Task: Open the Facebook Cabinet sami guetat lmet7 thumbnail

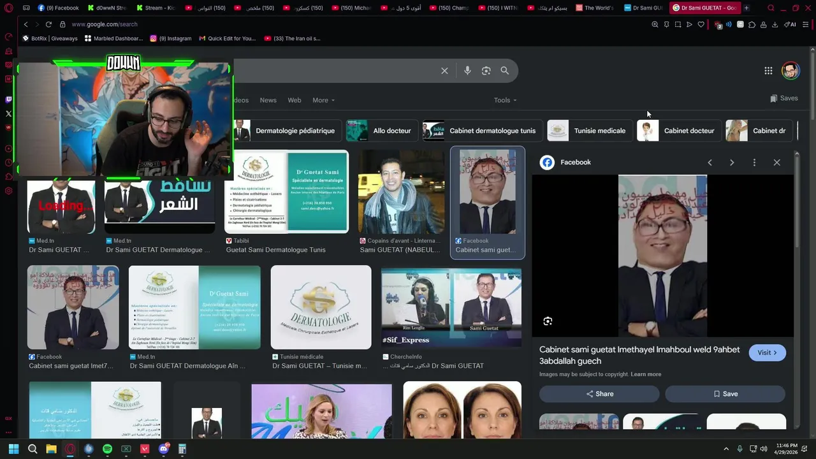Action: 73,307
